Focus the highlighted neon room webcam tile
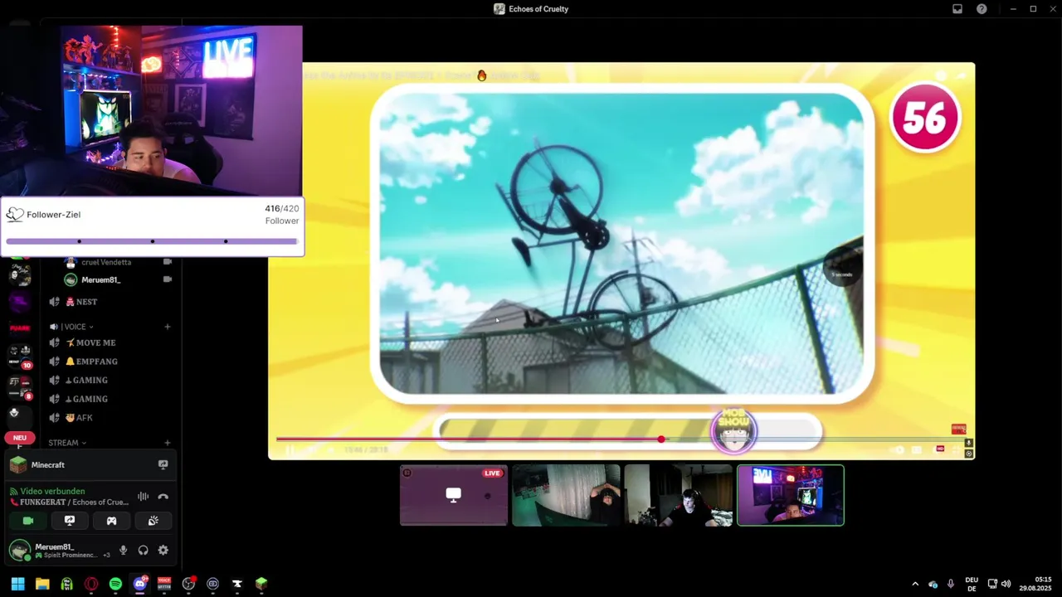Image resolution: width=1062 pixels, height=597 pixels. pos(791,496)
